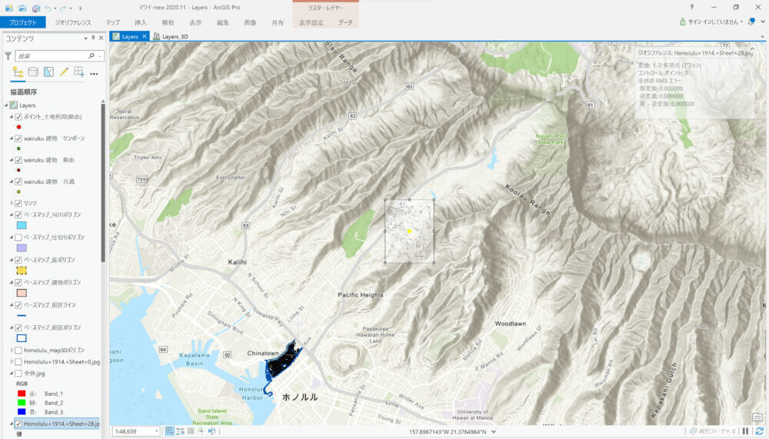The image size is (769, 439).
Task: Select List By Drawing Order icon
Action: click(18, 72)
